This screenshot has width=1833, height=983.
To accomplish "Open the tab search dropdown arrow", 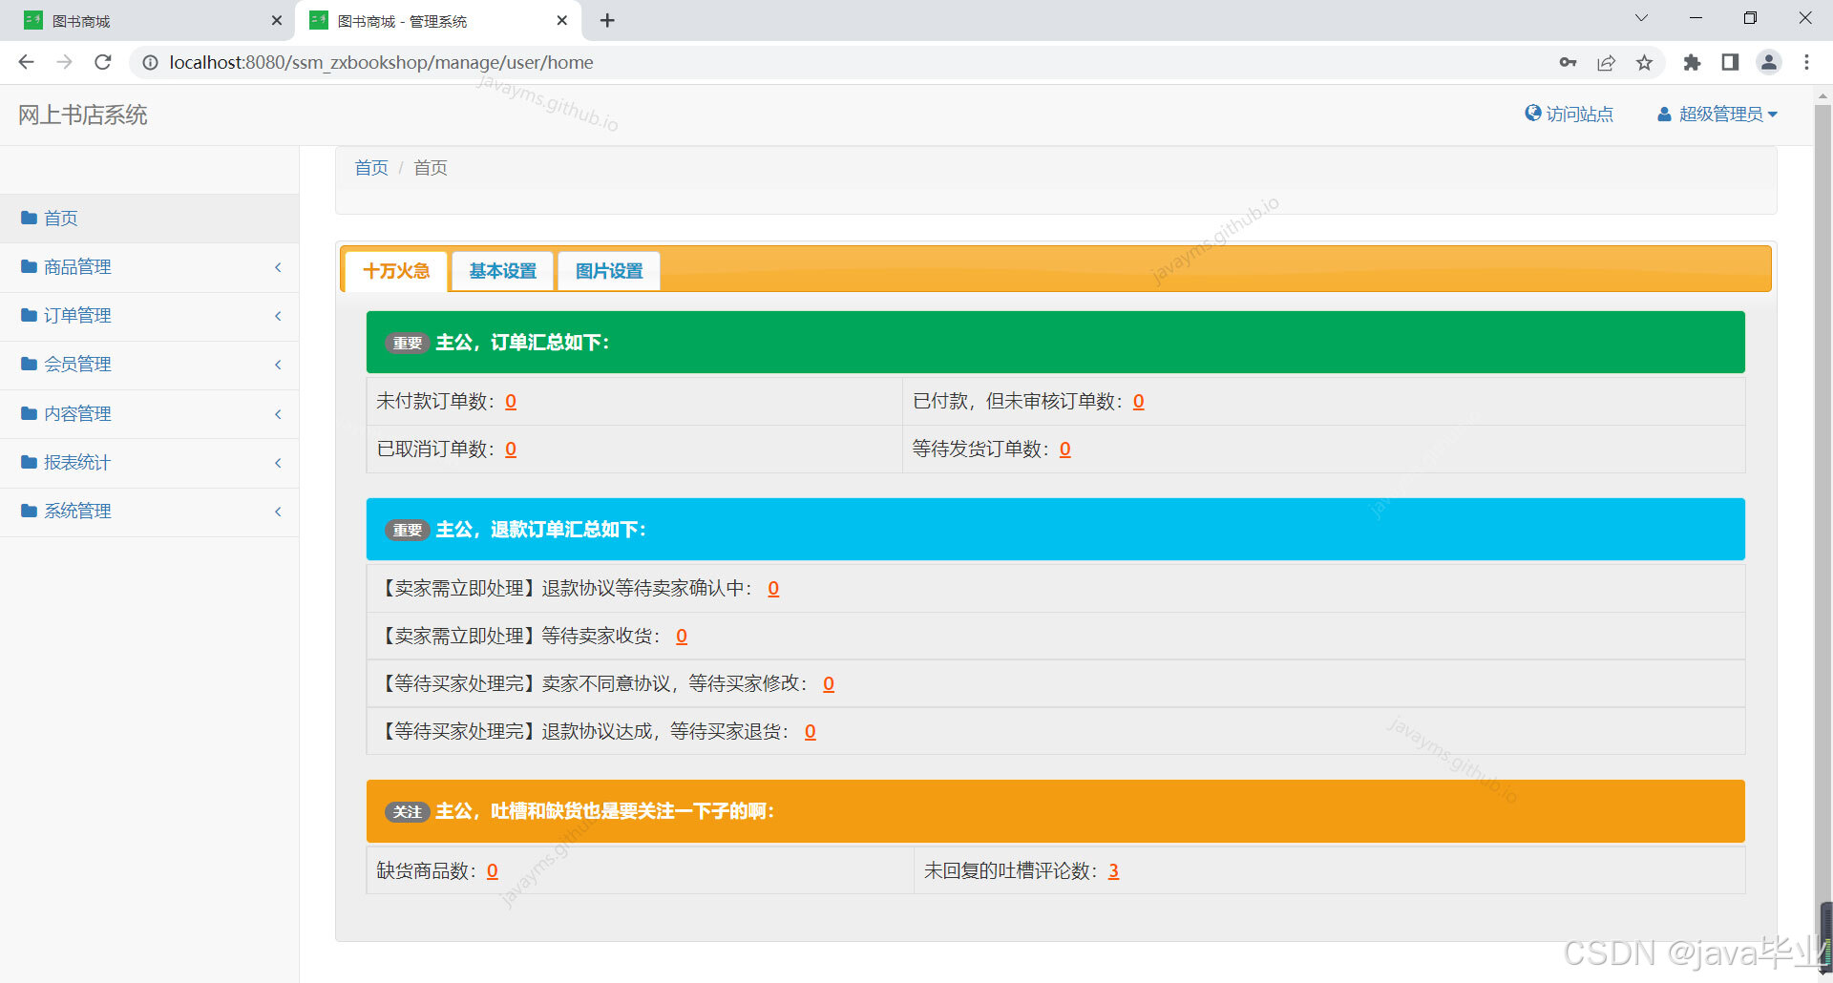I will (x=1641, y=18).
